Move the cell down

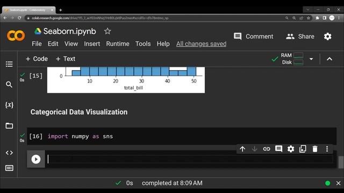click(x=254, y=149)
